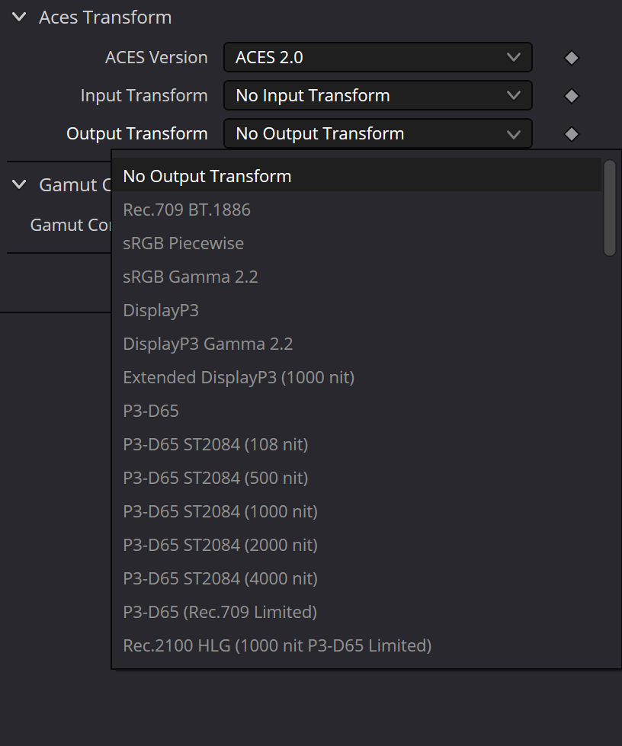Toggle keyframe diamond for ACES Version

point(571,58)
